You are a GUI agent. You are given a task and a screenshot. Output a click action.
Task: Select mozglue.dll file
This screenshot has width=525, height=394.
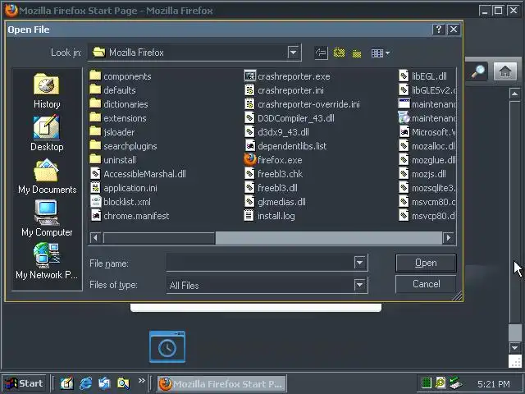[427, 160]
